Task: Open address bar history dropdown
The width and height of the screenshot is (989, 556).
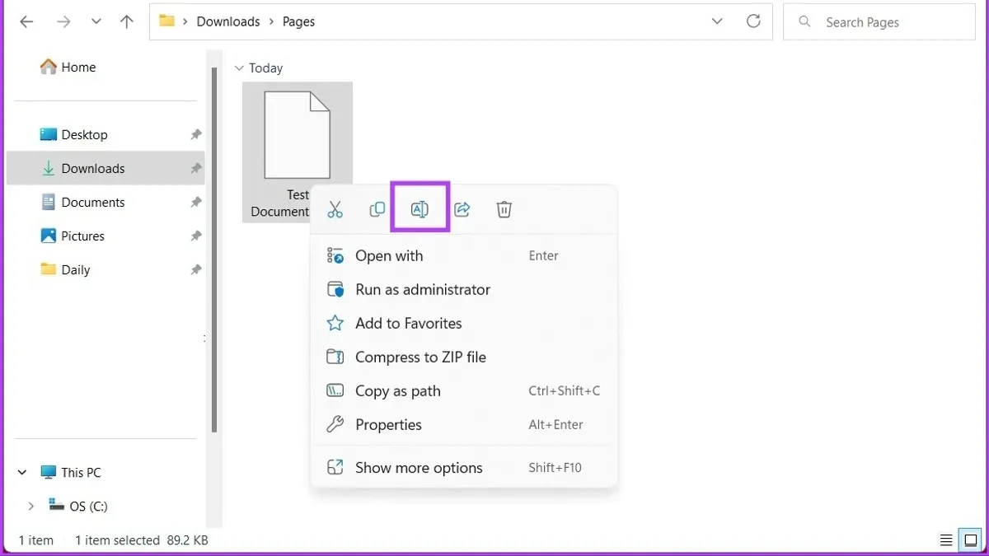Action: 716,21
